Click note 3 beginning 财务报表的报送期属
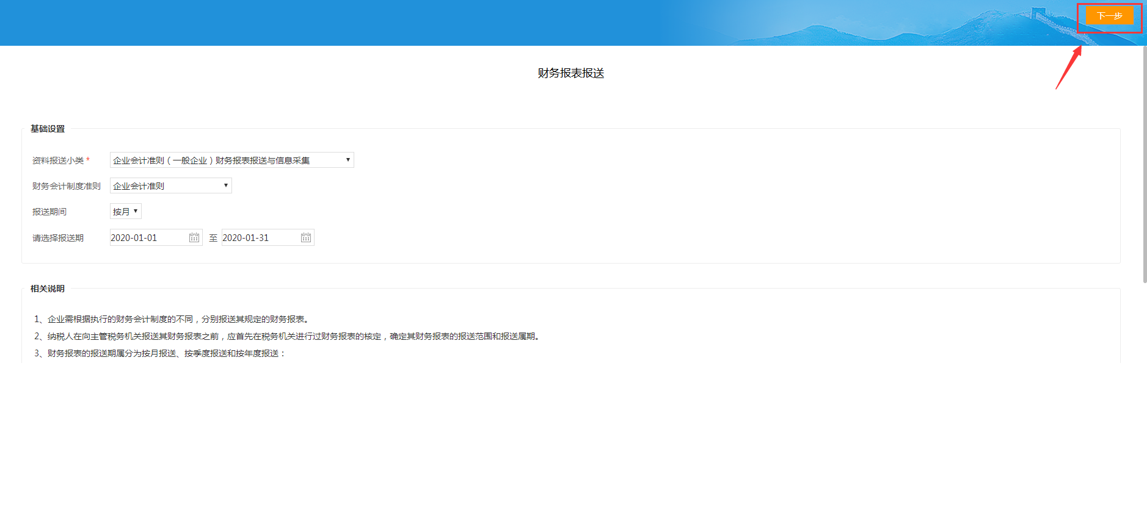 point(160,353)
